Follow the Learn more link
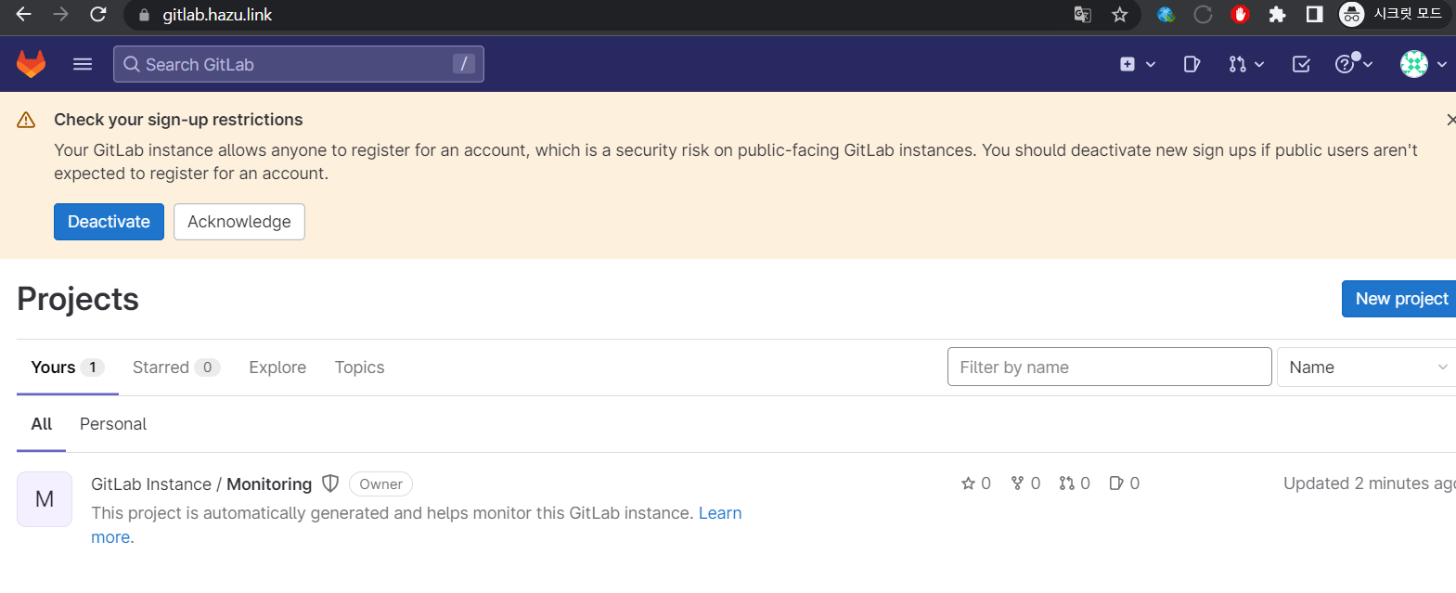The width and height of the screenshot is (1456, 593). click(x=720, y=513)
